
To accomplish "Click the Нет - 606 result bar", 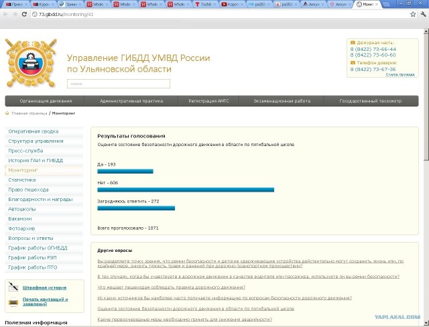I will (x=186, y=190).
